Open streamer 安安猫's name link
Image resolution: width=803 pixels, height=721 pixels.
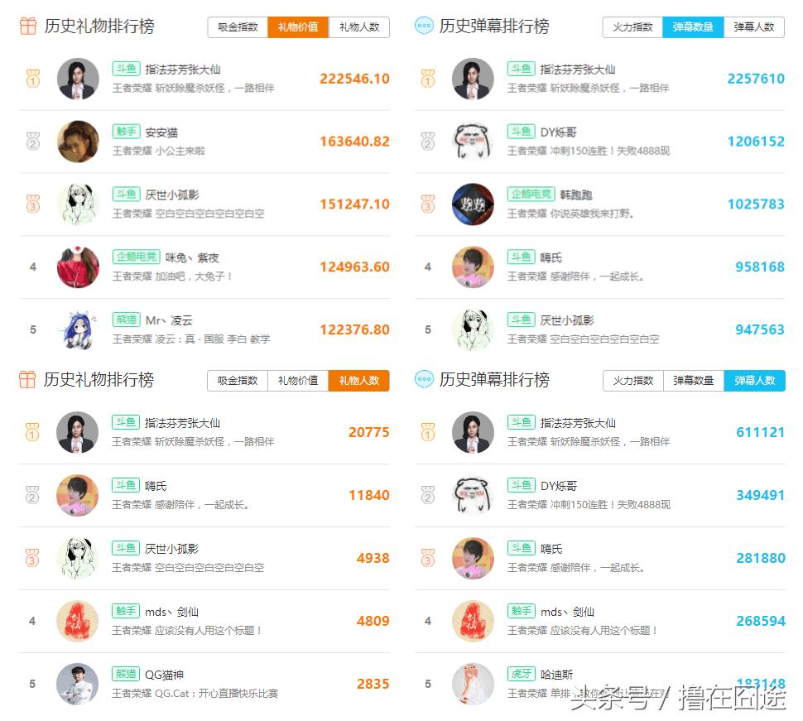[161, 132]
